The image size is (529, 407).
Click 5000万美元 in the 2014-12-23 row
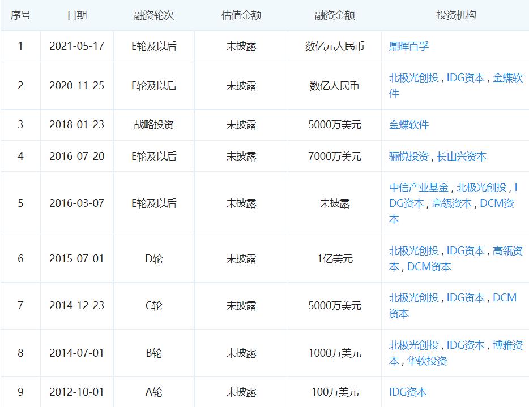click(335, 306)
